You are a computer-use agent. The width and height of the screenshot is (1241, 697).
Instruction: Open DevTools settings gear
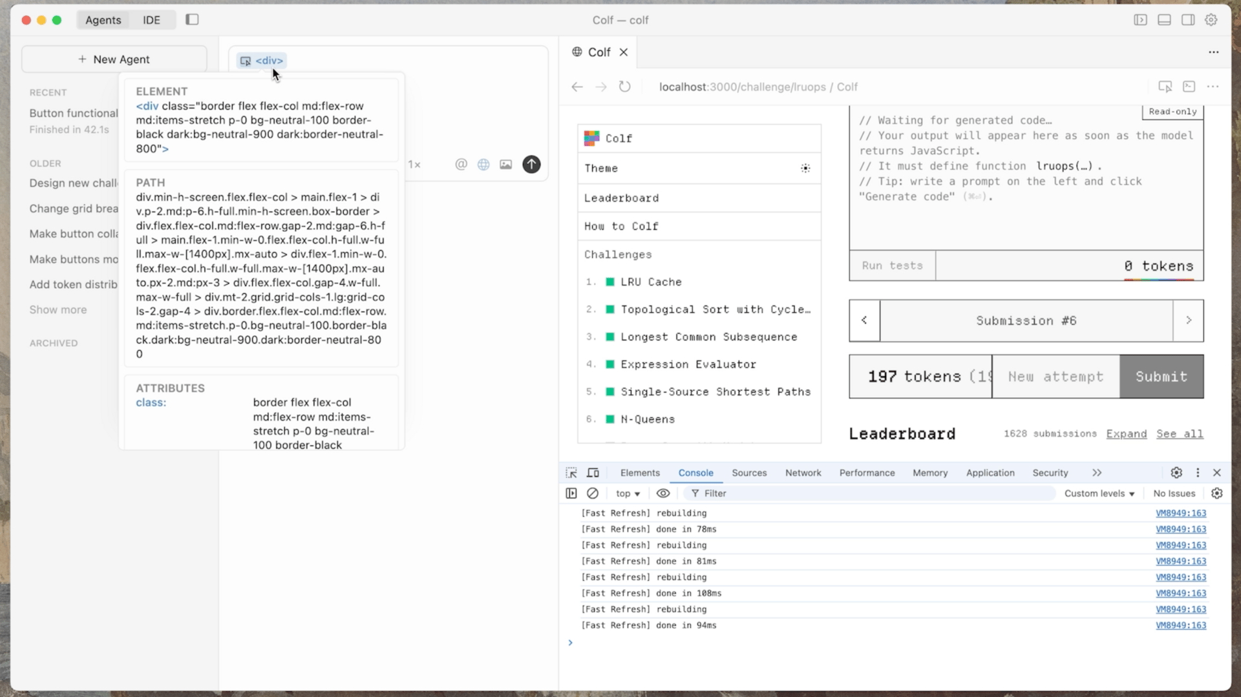pos(1176,473)
